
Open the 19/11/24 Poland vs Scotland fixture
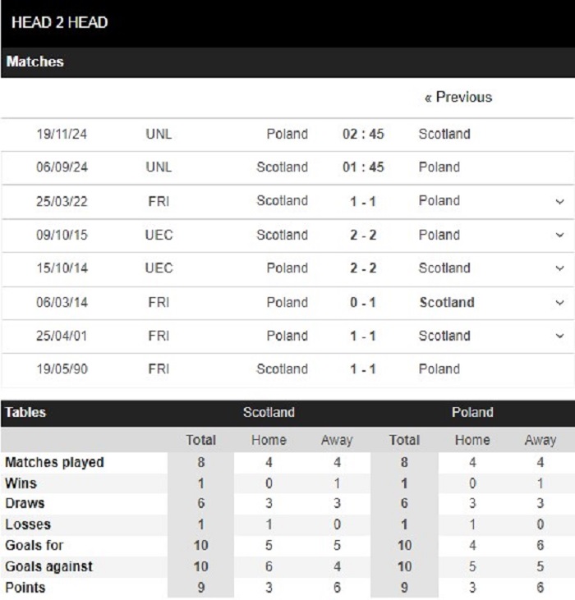[x=287, y=135]
